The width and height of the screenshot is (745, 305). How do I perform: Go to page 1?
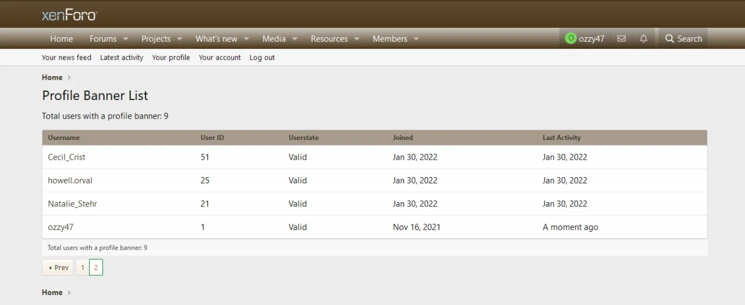pyautogui.click(x=83, y=267)
